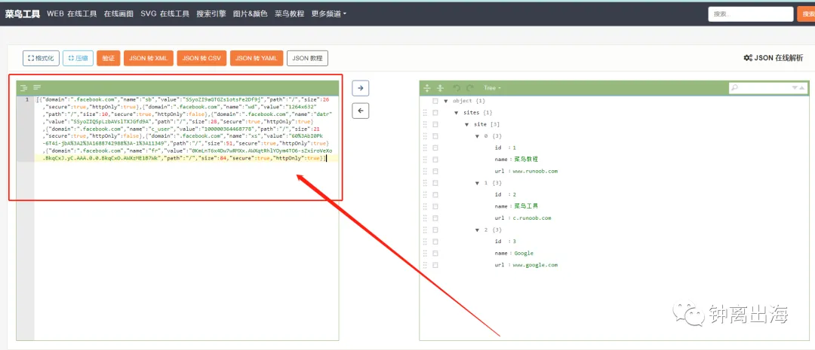Select the www.runoob.com url value
This screenshot has height=350, width=815.
click(x=535, y=171)
